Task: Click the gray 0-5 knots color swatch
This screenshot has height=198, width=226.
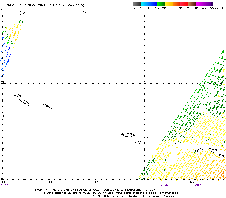Action: 137,4
